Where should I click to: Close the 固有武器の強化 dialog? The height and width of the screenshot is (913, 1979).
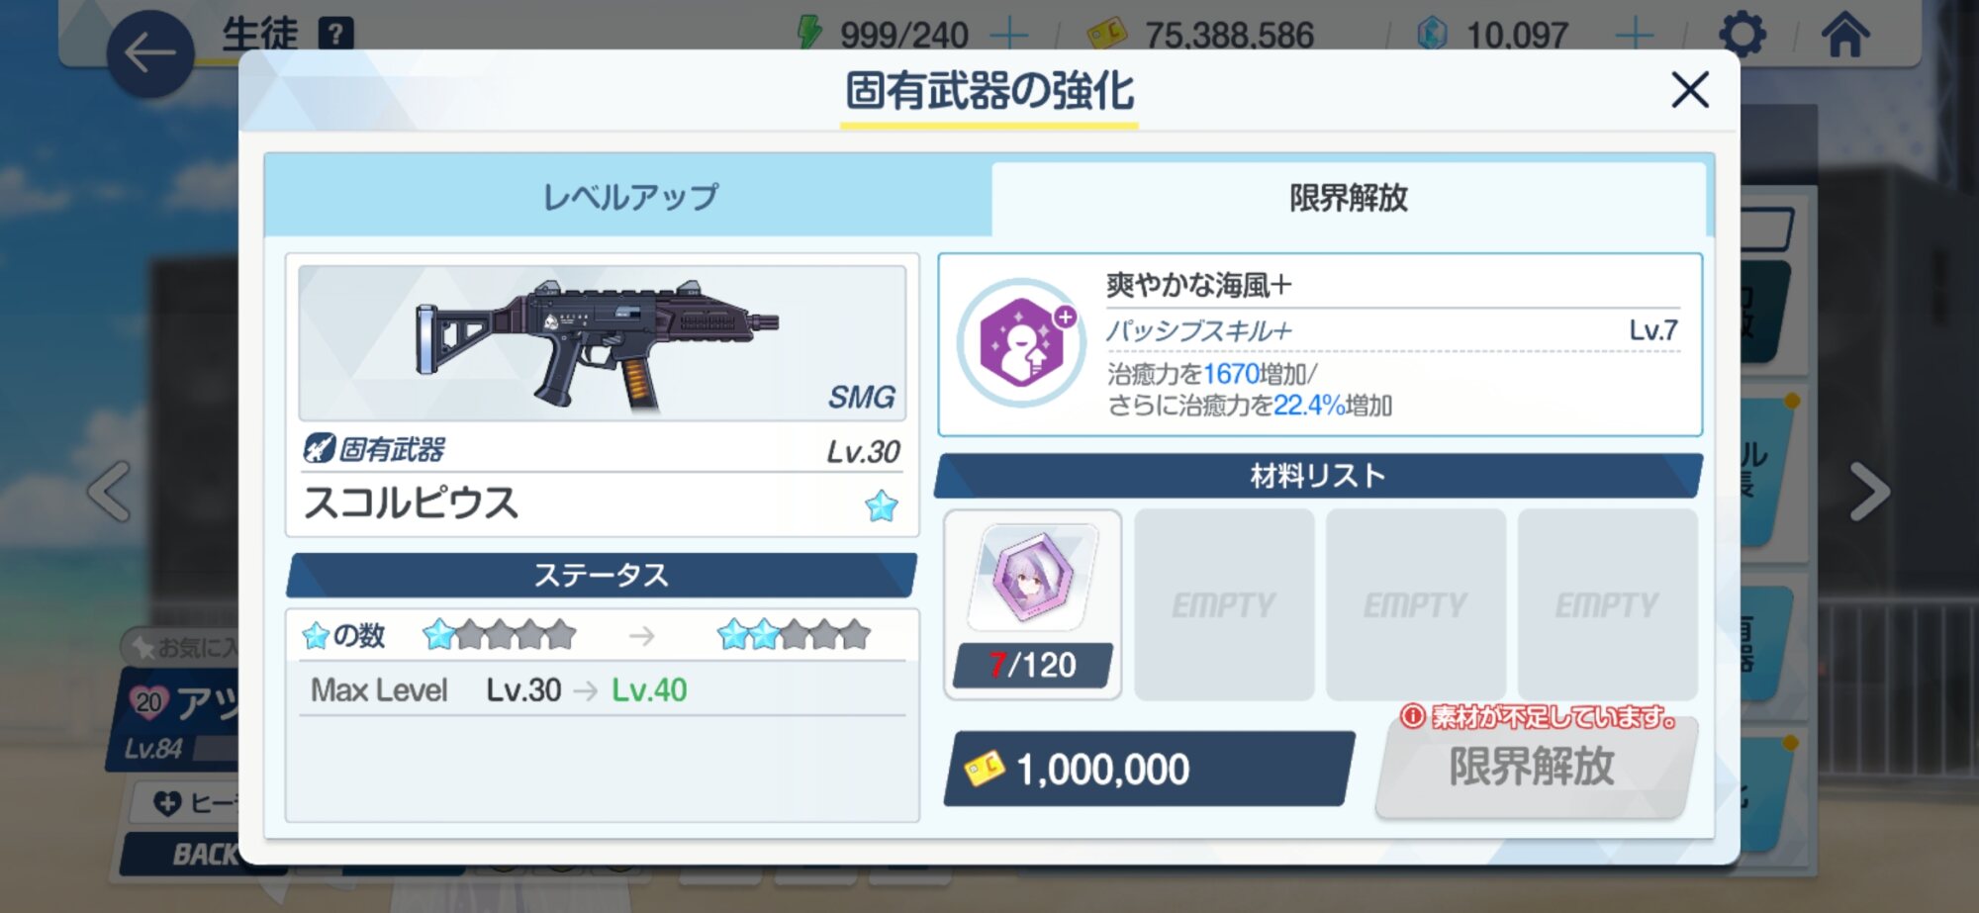point(1689,90)
